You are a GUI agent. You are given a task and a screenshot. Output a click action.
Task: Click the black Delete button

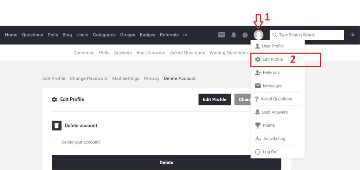166,162
